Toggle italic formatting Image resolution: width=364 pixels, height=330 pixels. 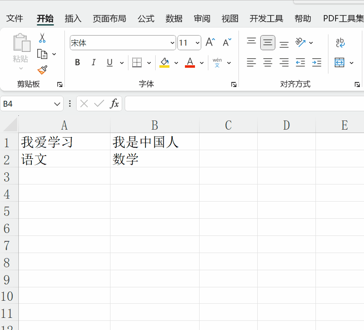pos(94,62)
